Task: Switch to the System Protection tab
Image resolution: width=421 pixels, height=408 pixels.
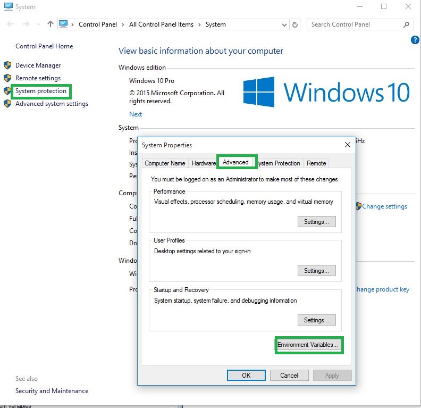Action: (279, 163)
